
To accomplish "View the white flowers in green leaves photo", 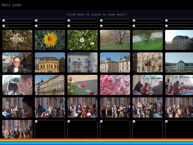I will [x=83, y=40].
